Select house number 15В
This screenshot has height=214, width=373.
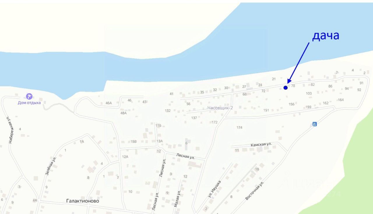point(133,142)
